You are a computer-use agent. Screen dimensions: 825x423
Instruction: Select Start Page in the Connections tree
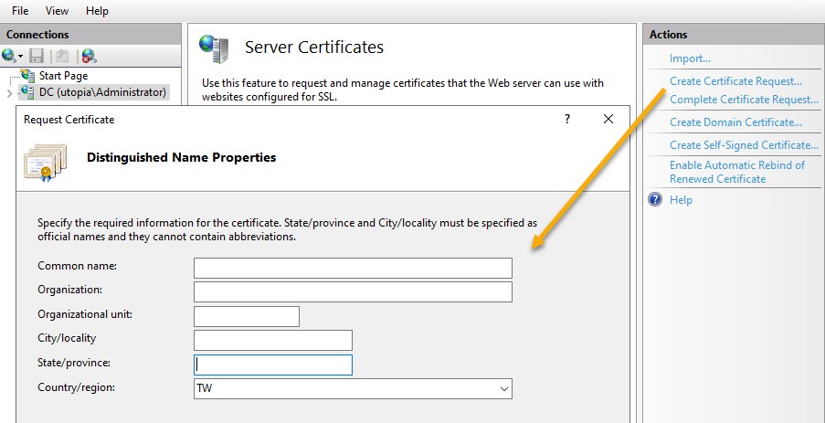(63, 76)
